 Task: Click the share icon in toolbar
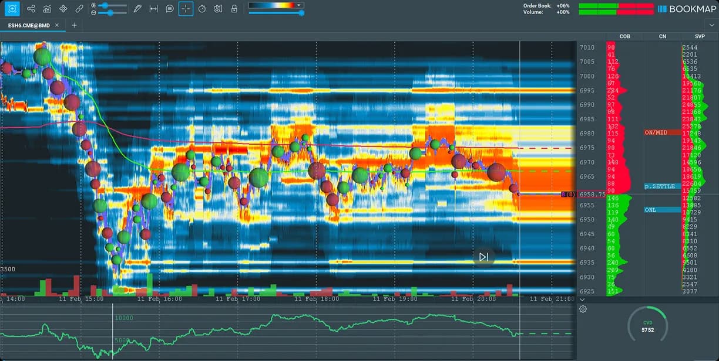(x=31, y=9)
